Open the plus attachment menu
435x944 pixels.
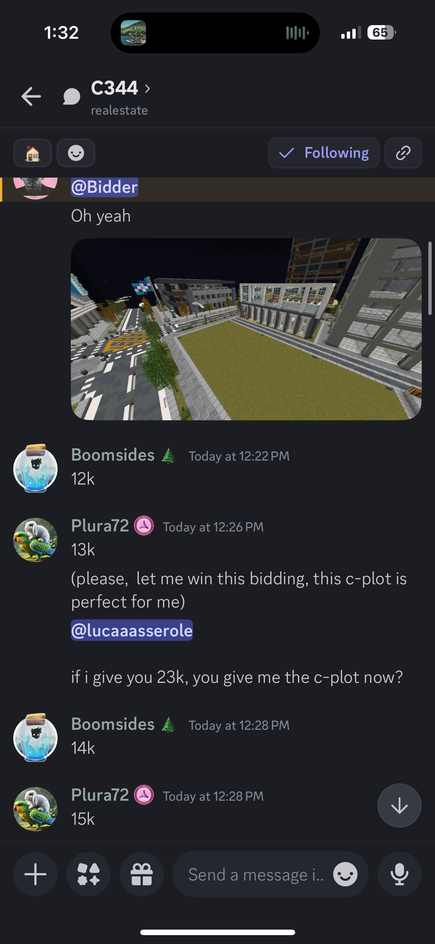(35, 874)
